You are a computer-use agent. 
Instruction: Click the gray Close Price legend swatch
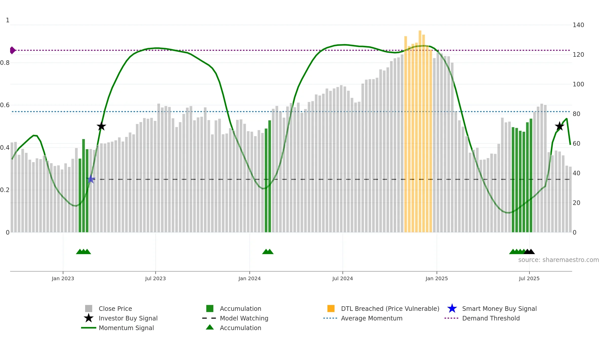click(89, 309)
